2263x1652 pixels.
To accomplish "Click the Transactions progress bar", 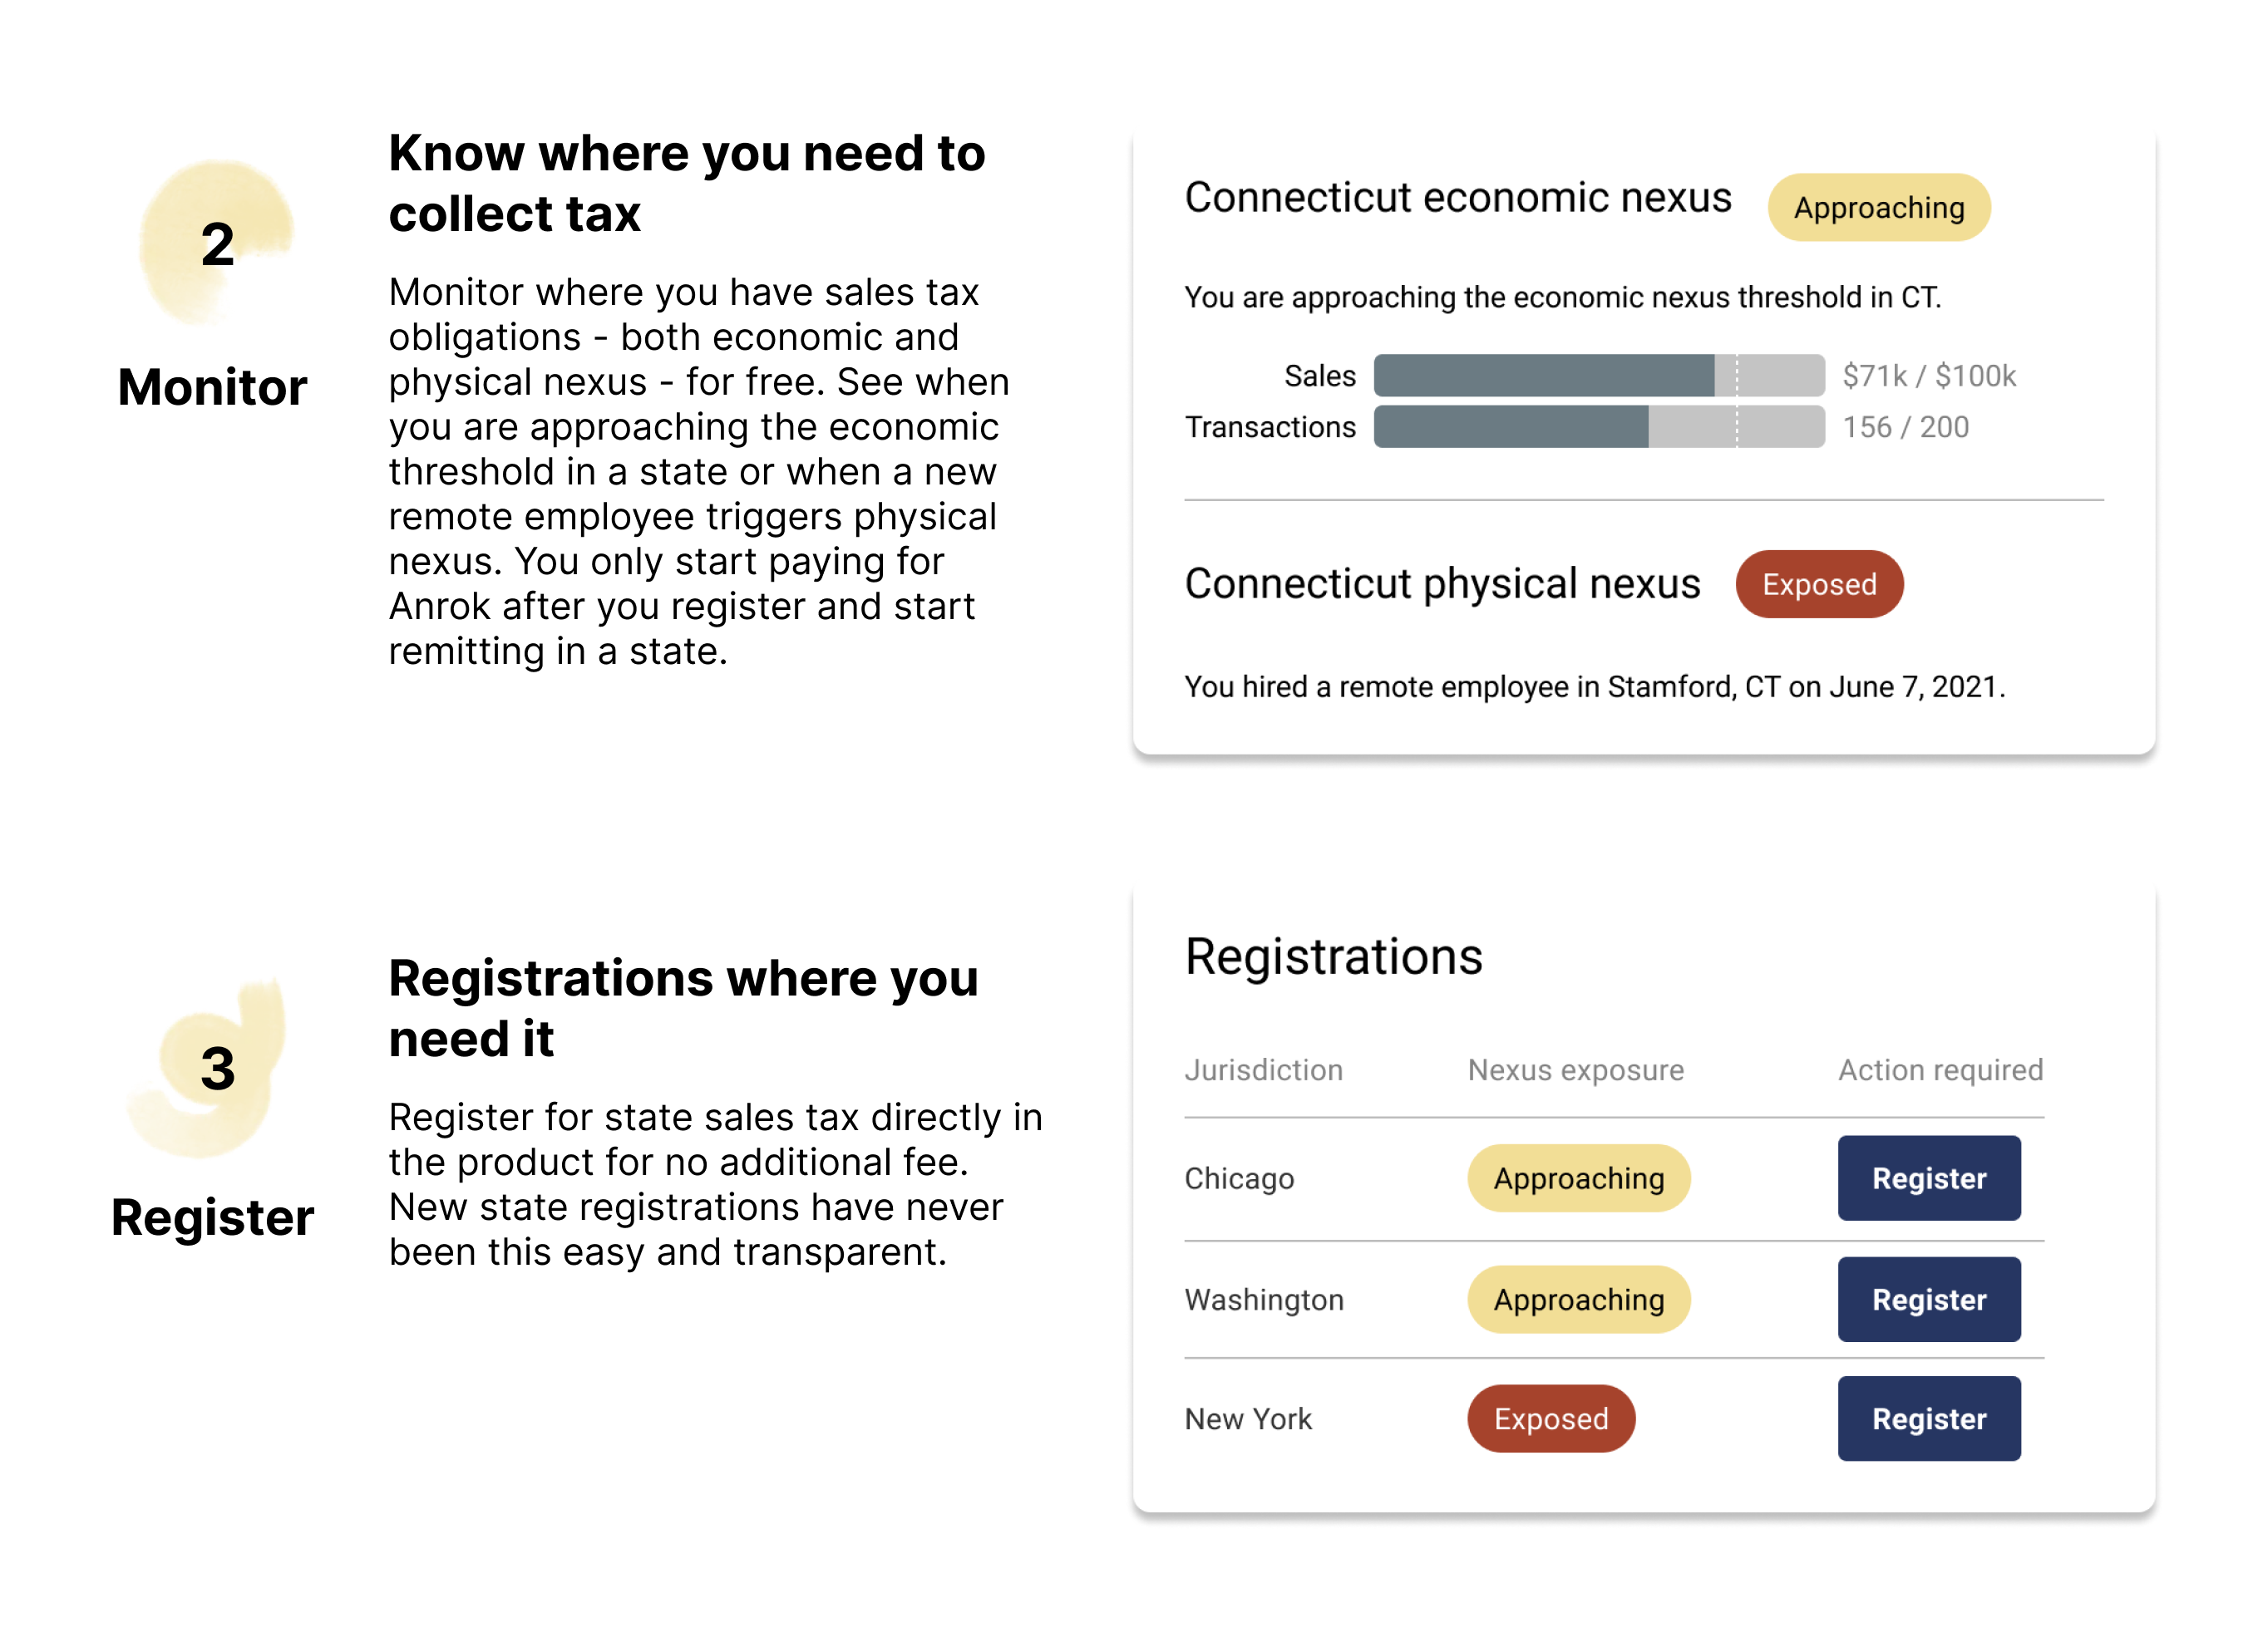I will (x=1598, y=427).
